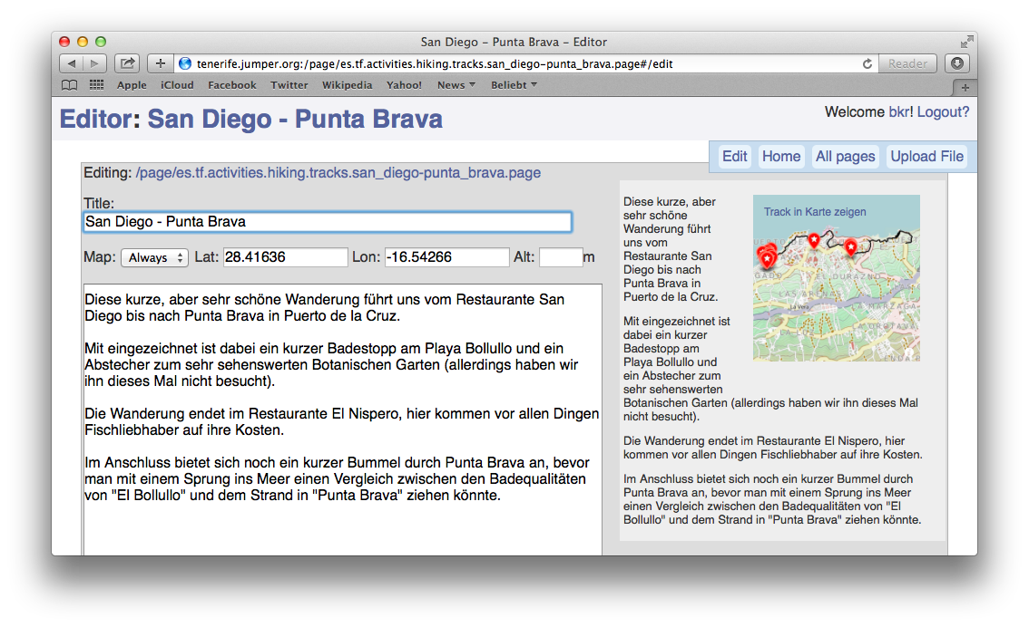The image size is (1029, 627).
Task: Open the Share button in toolbar
Action: [x=127, y=63]
